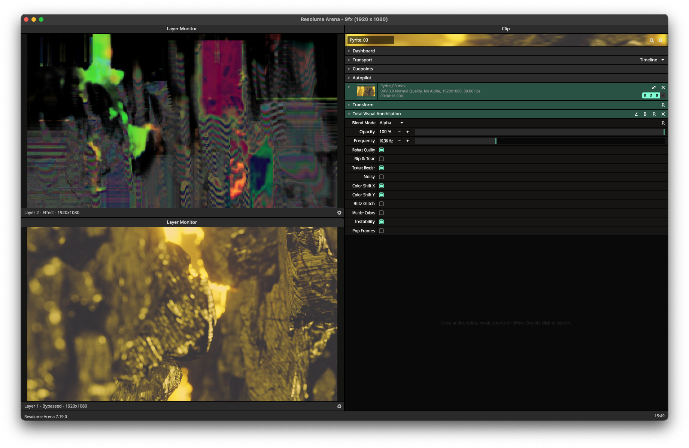The width and height of the screenshot is (689, 448).
Task: Open the Timeline transport mode dropdown
Action: click(x=652, y=60)
